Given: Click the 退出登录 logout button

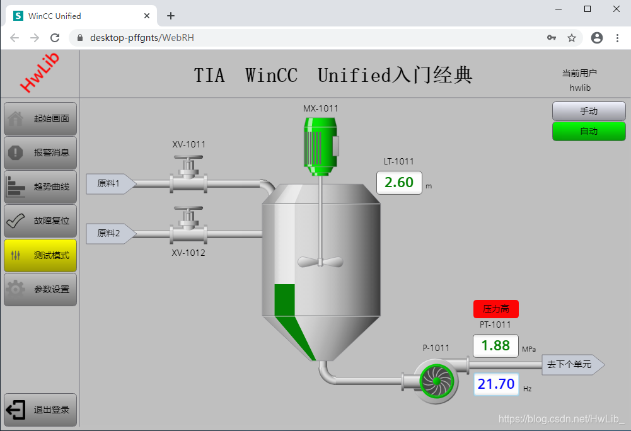Looking at the screenshot, I should coord(40,410).
